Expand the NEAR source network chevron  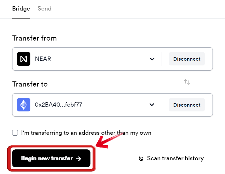152,59
